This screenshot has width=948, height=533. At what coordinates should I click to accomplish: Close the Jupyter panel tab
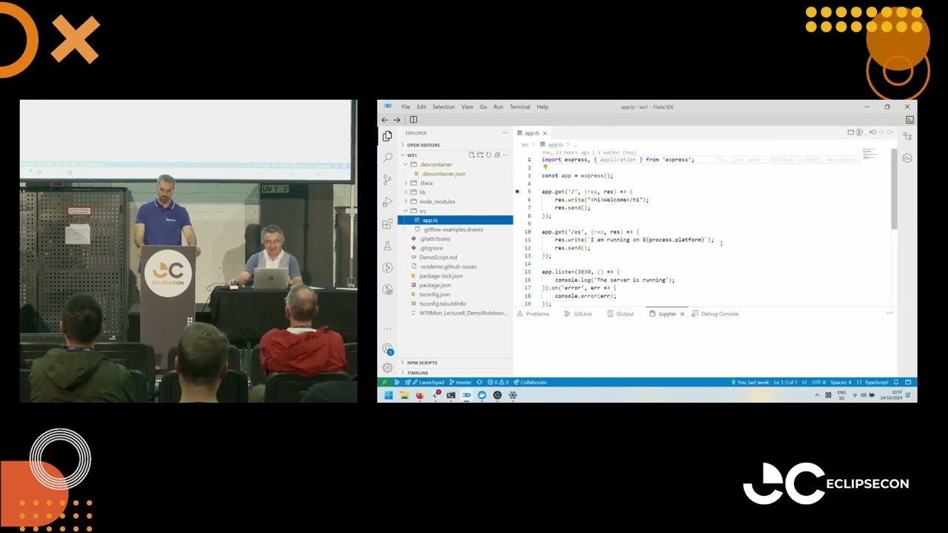tap(682, 314)
